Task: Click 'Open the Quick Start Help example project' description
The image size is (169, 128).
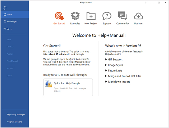Action: click(70, 90)
